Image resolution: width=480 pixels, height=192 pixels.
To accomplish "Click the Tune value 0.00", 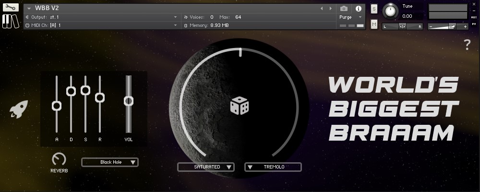I will pyautogui.click(x=407, y=16).
